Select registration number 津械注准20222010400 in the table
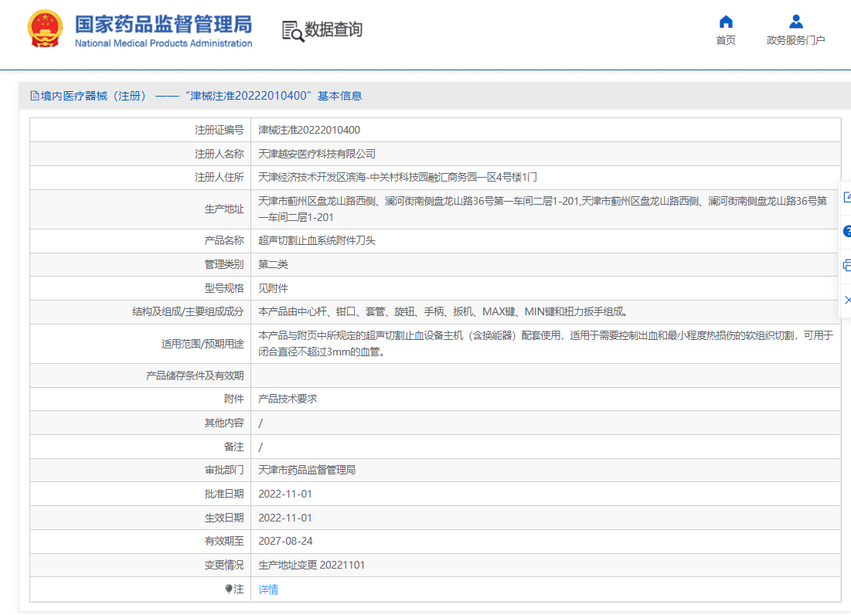 (309, 130)
